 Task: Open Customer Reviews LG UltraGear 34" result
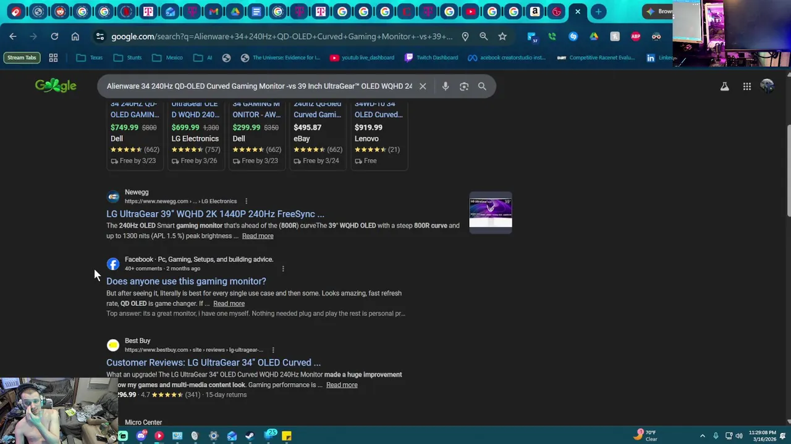(213, 363)
